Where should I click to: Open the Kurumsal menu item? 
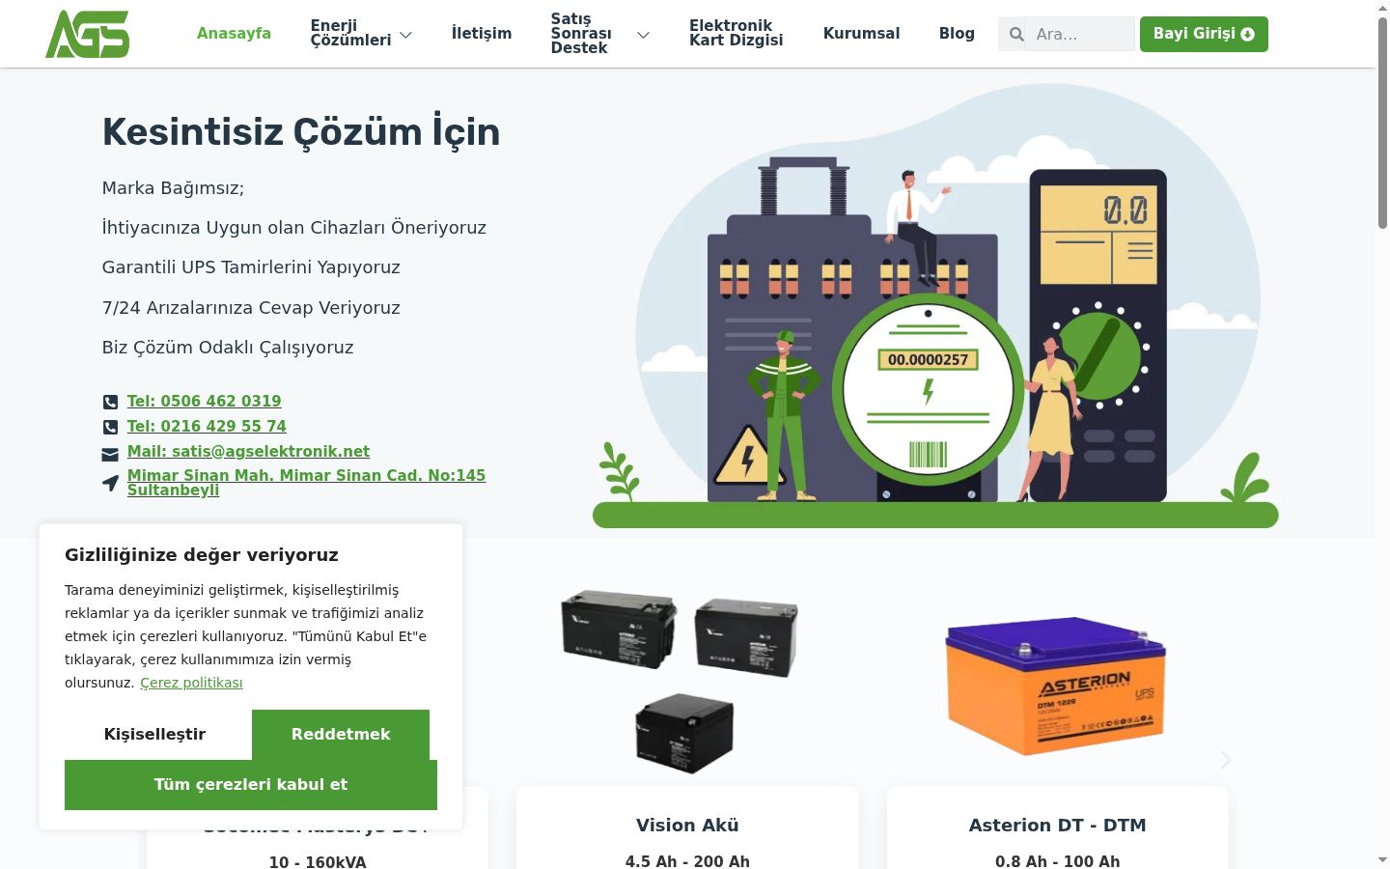point(861,34)
